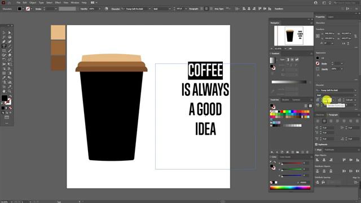Image resolution: width=361 pixels, height=203 pixels.
Task: Open the Swatch Libraries menu icon
Action: (272, 152)
